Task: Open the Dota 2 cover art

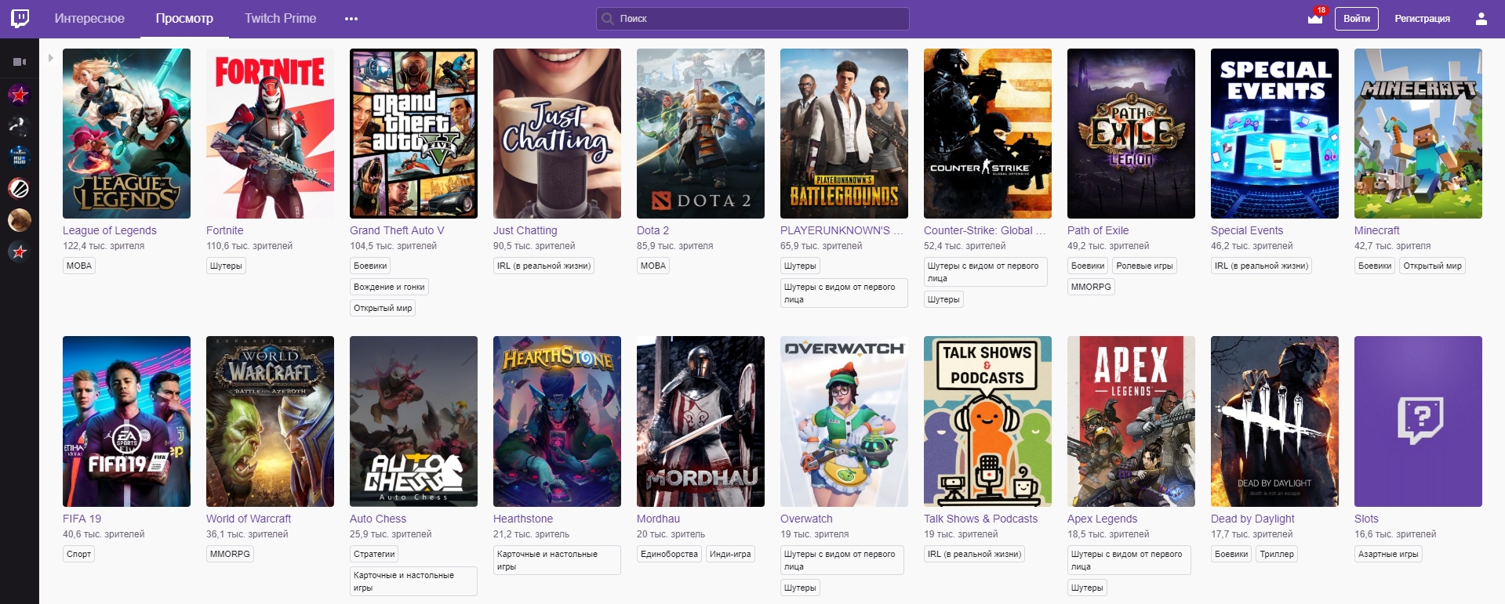Action: (700, 134)
